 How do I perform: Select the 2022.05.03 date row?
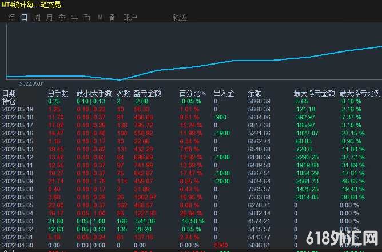coord(18,221)
